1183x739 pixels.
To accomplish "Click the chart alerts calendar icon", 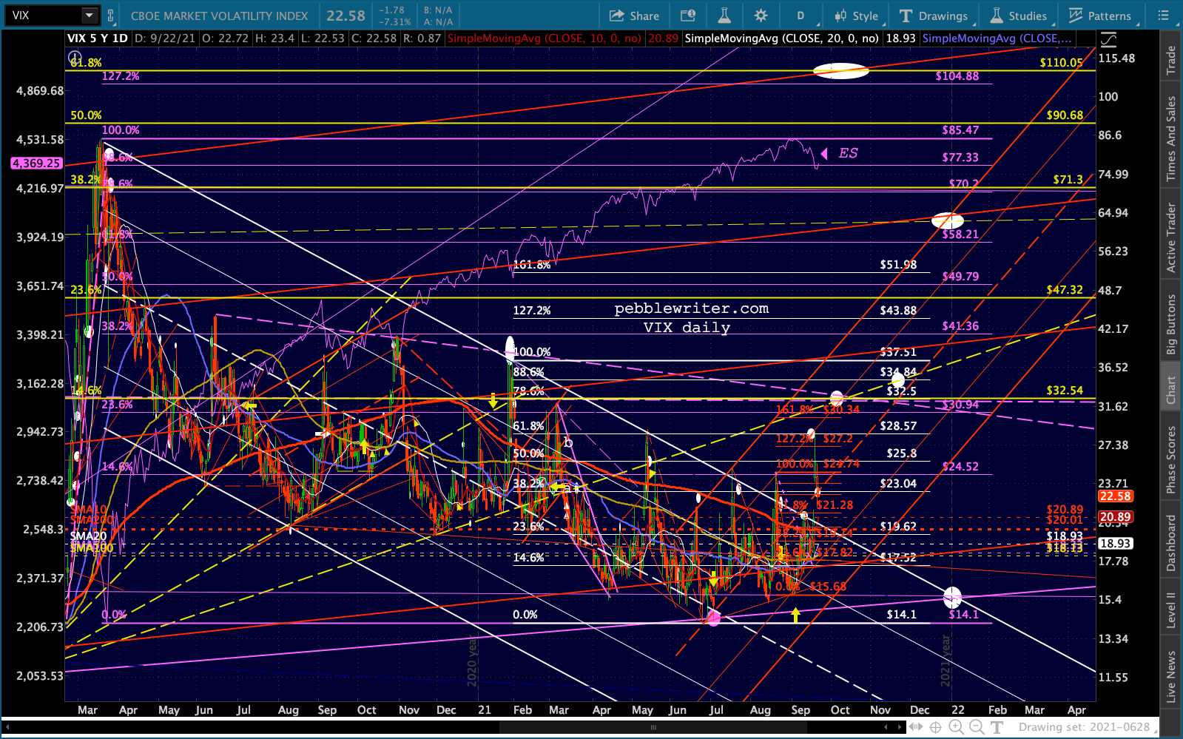I will click(x=688, y=16).
